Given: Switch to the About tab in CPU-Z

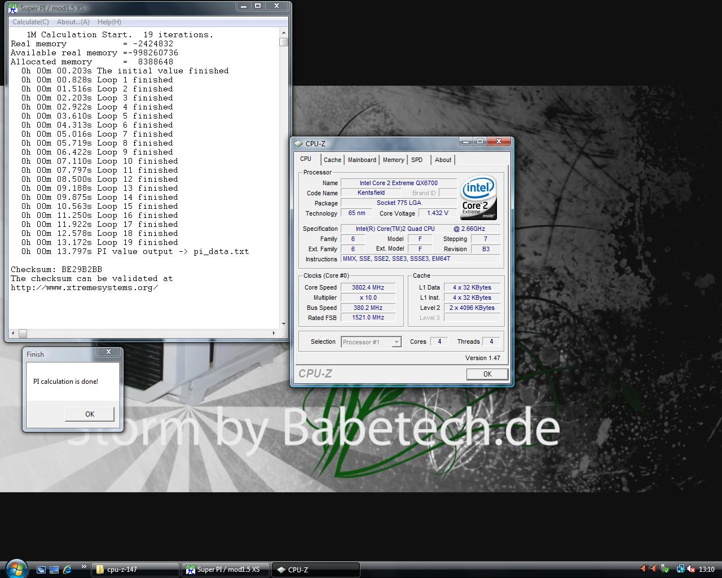Looking at the screenshot, I should 443,160.
